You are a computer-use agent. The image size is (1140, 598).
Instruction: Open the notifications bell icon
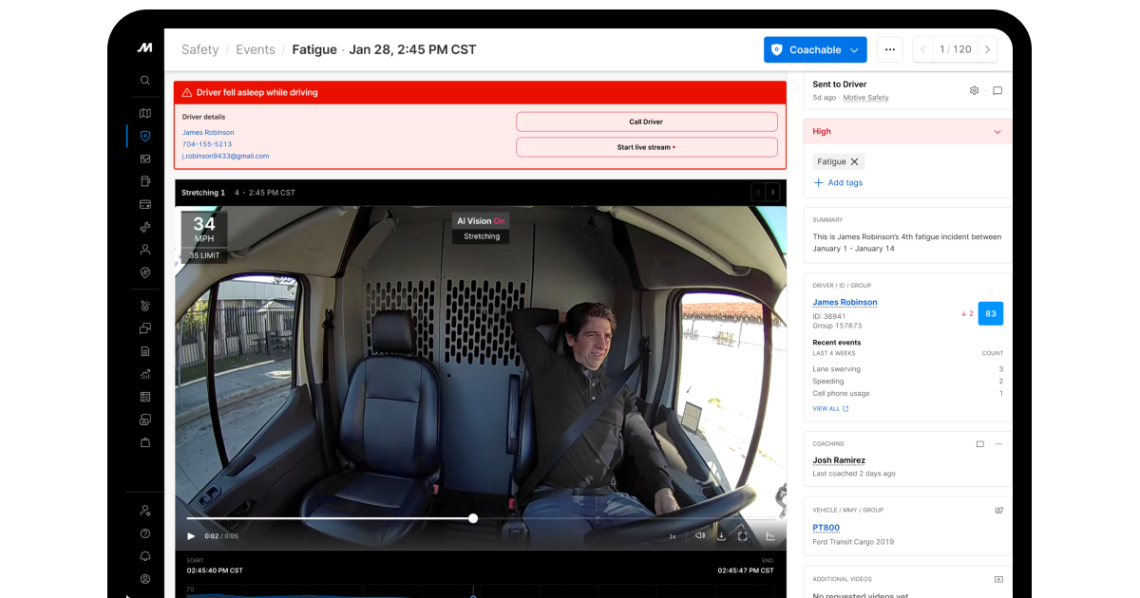(x=145, y=556)
